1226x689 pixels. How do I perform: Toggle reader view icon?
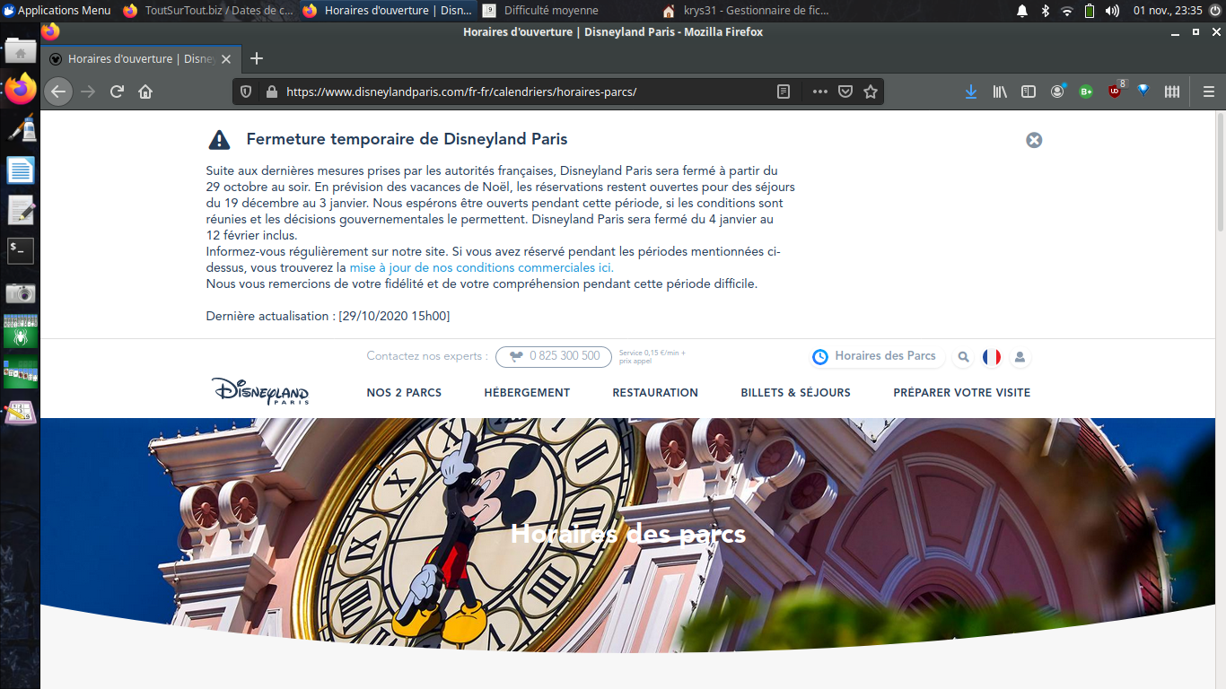click(784, 92)
